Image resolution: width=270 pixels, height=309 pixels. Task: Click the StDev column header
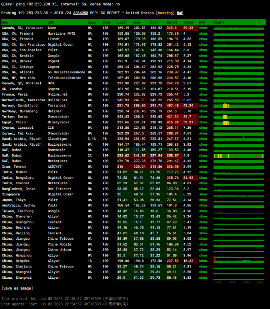click(189, 22)
